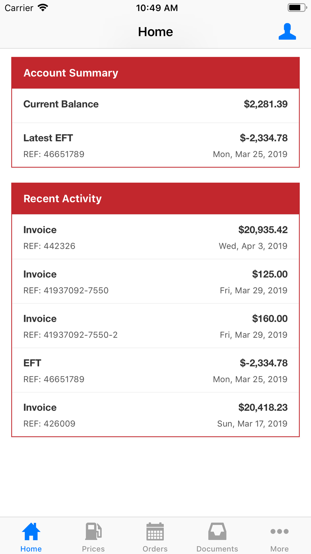Select the $125.00 invoice entry
This screenshot has height=554, width=311.
coord(155,282)
